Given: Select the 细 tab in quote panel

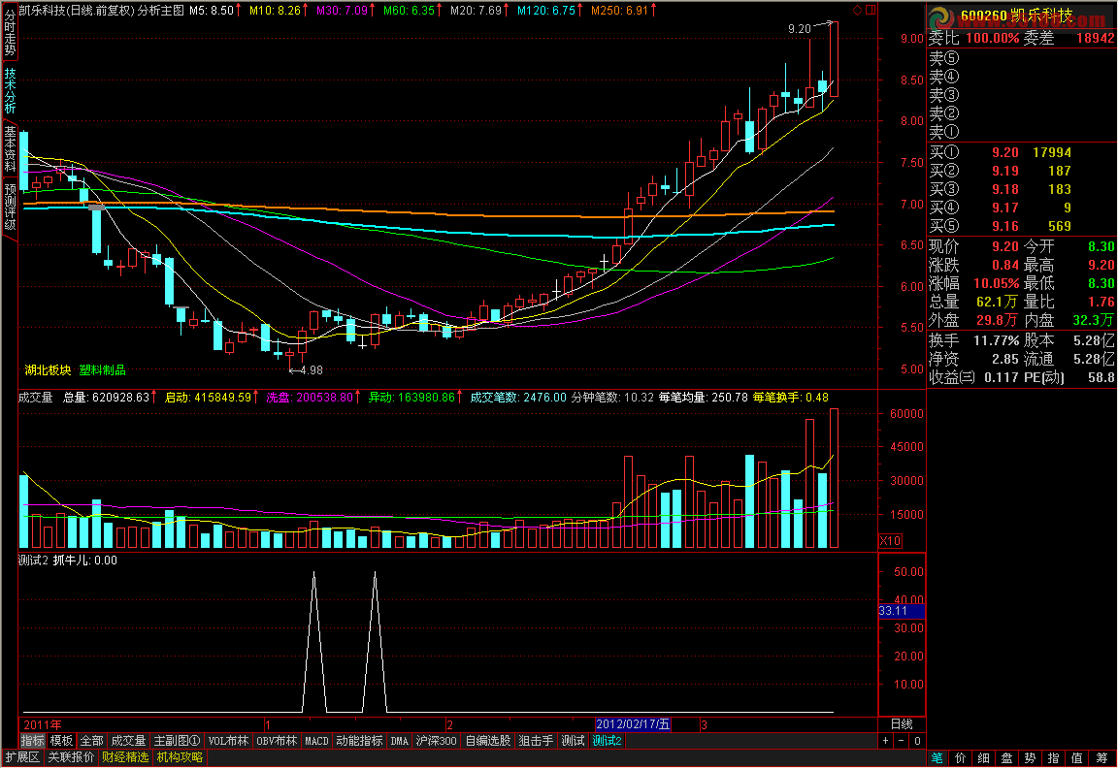Looking at the screenshot, I should coord(983,758).
